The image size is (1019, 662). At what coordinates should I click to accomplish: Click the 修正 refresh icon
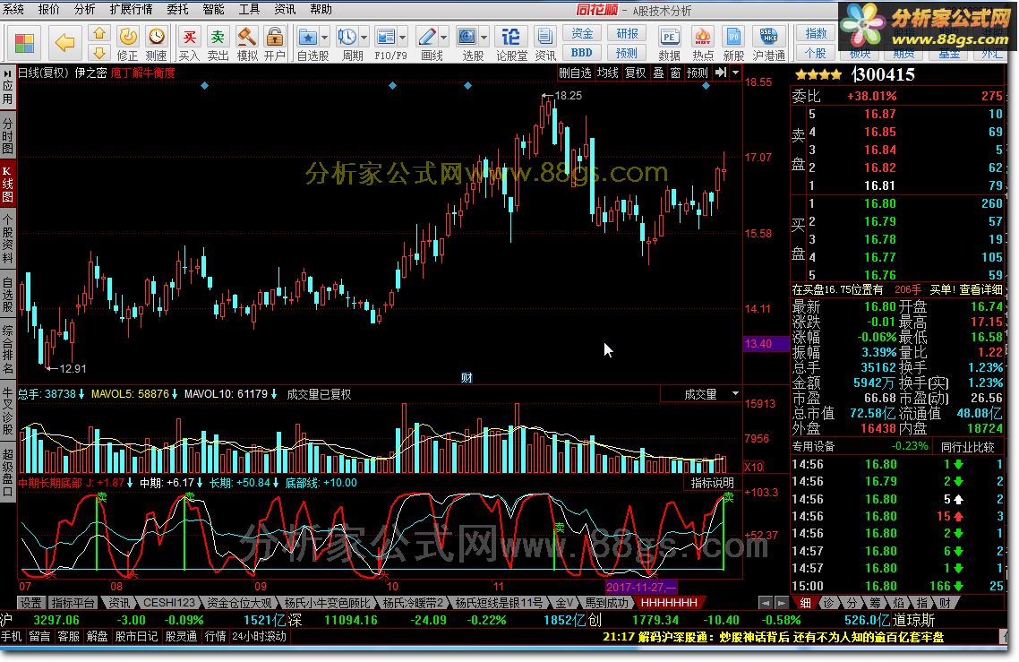[127, 37]
